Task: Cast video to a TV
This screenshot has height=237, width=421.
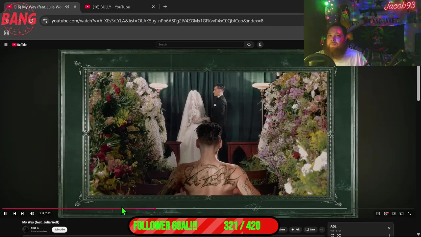Action: pos(401,213)
